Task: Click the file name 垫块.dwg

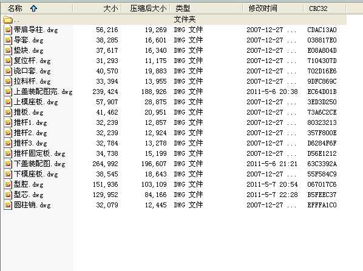Action: tap(29, 50)
